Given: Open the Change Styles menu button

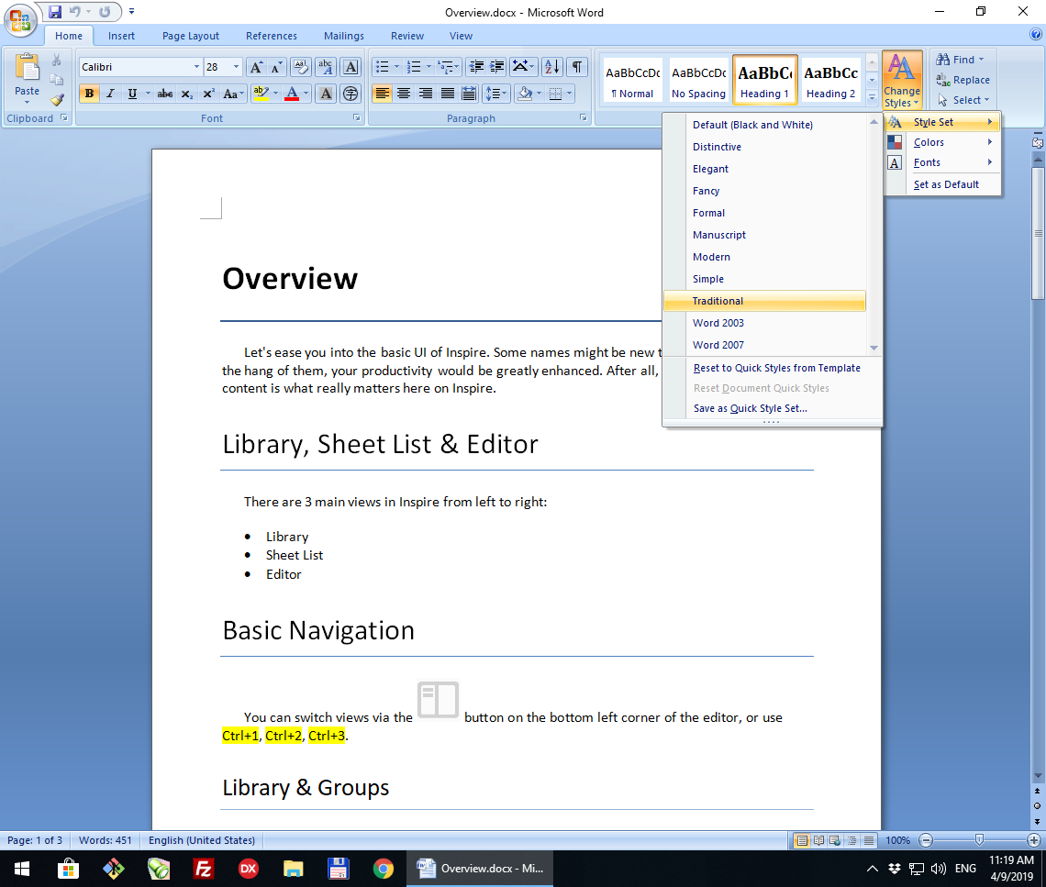Looking at the screenshot, I should point(902,80).
